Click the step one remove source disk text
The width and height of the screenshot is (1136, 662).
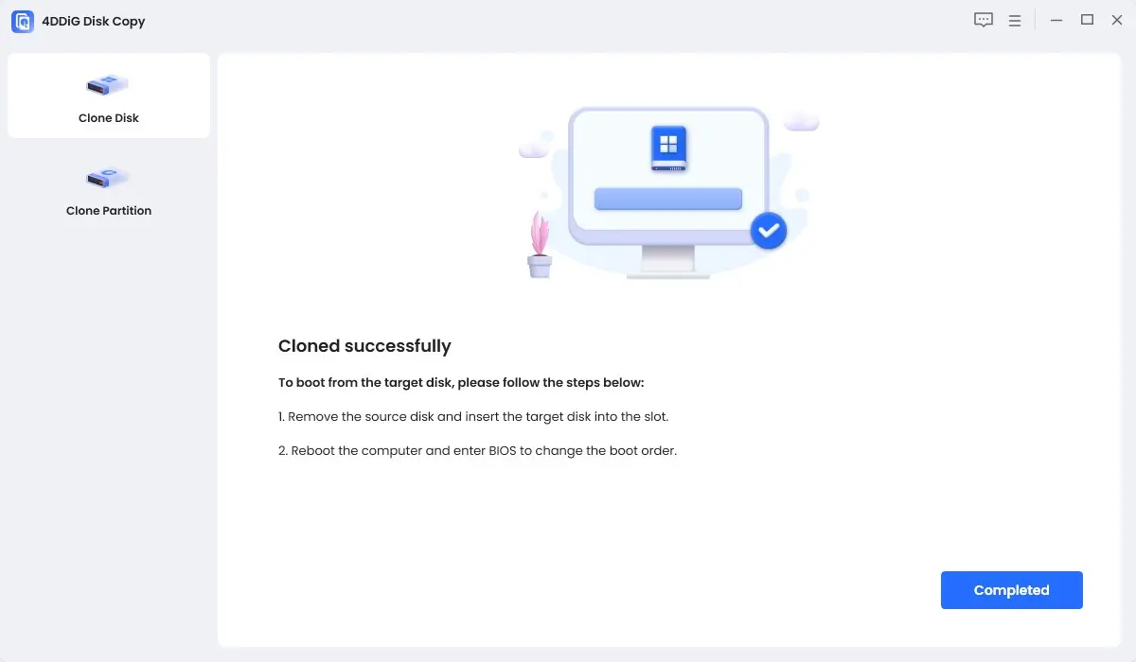(x=473, y=416)
